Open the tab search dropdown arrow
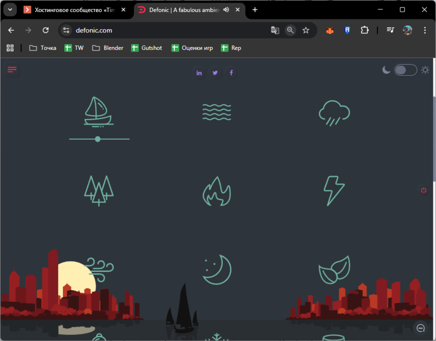The height and width of the screenshot is (341, 436). (10, 10)
